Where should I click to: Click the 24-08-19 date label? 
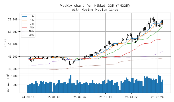(x=28, y=97)
